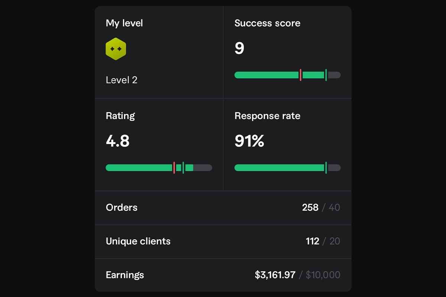Click the green marker on Rating bar
446x297 pixels.
click(183, 168)
